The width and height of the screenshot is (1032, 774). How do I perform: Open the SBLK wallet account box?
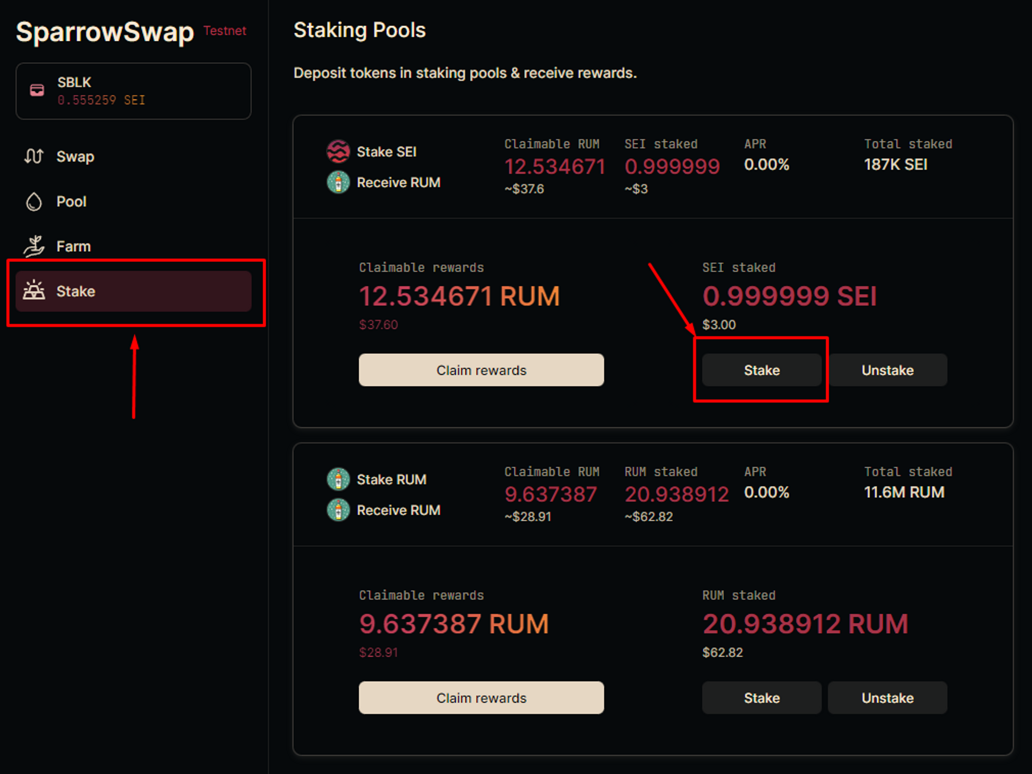pos(133,91)
